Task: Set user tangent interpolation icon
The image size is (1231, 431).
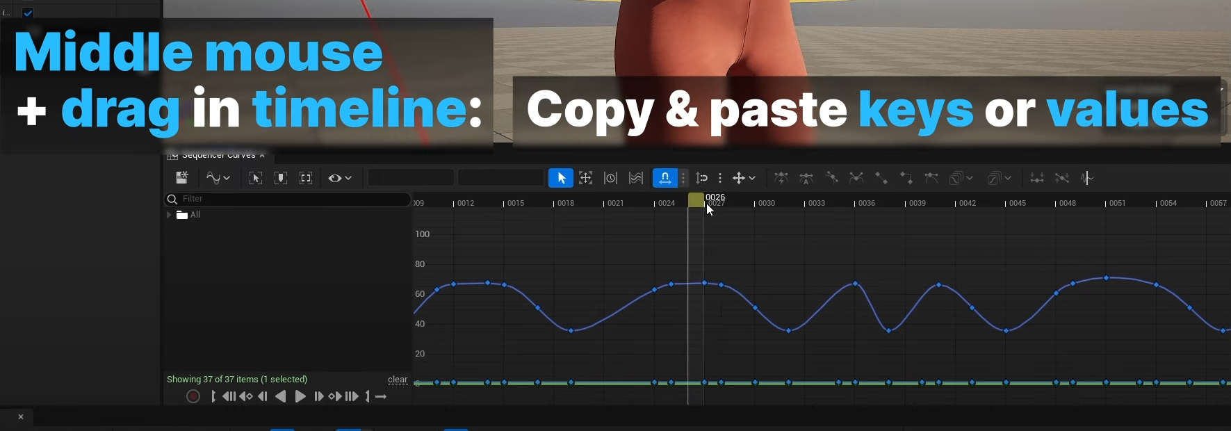Action: [x=831, y=178]
